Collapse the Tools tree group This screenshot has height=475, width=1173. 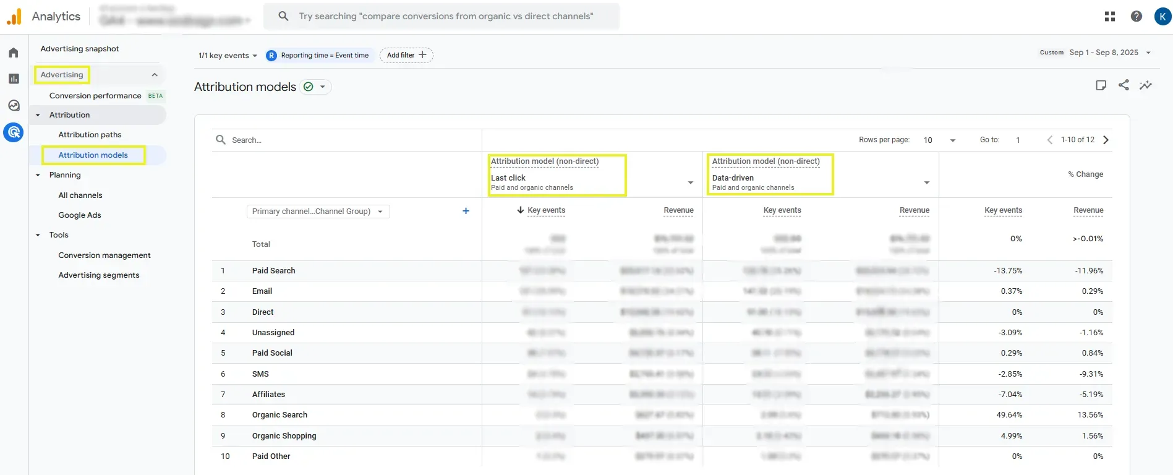38,235
